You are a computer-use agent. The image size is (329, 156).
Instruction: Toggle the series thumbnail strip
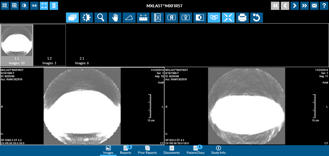[72, 18]
